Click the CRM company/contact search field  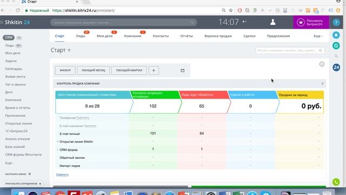[x=290, y=50]
